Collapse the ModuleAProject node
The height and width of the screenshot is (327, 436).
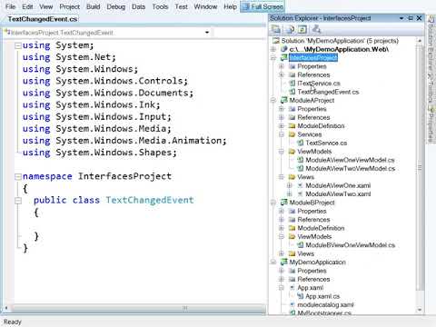tap(273, 100)
